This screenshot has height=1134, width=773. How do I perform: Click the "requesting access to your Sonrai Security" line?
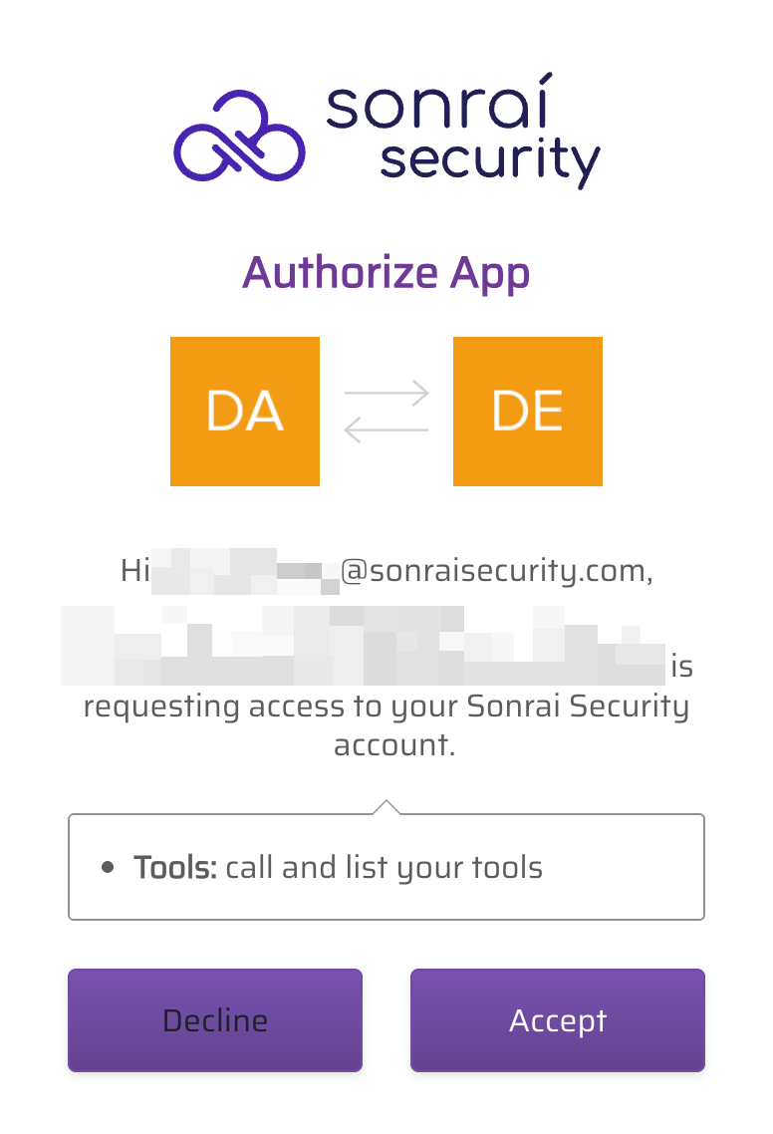(386, 707)
